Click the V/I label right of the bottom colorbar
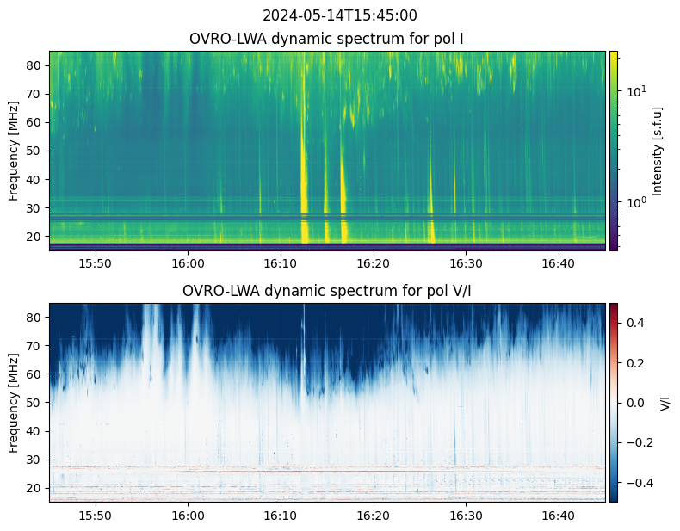The width and height of the screenshot is (680, 531). coord(664,402)
